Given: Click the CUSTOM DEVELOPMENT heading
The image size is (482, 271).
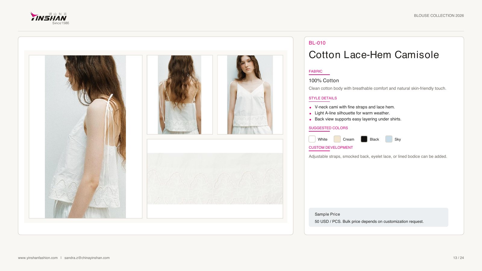Looking at the screenshot, I should coord(331,148).
